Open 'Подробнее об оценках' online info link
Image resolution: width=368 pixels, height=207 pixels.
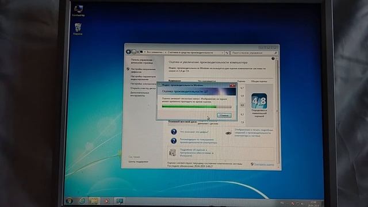[197, 152]
